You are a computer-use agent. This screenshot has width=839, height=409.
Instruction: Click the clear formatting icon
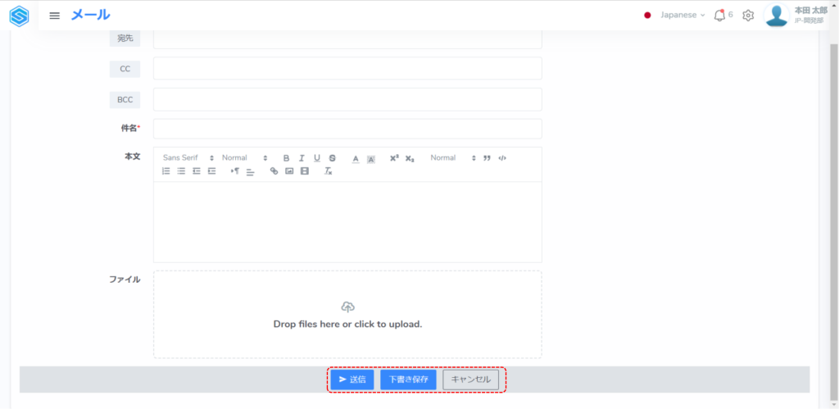click(x=328, y=171)
